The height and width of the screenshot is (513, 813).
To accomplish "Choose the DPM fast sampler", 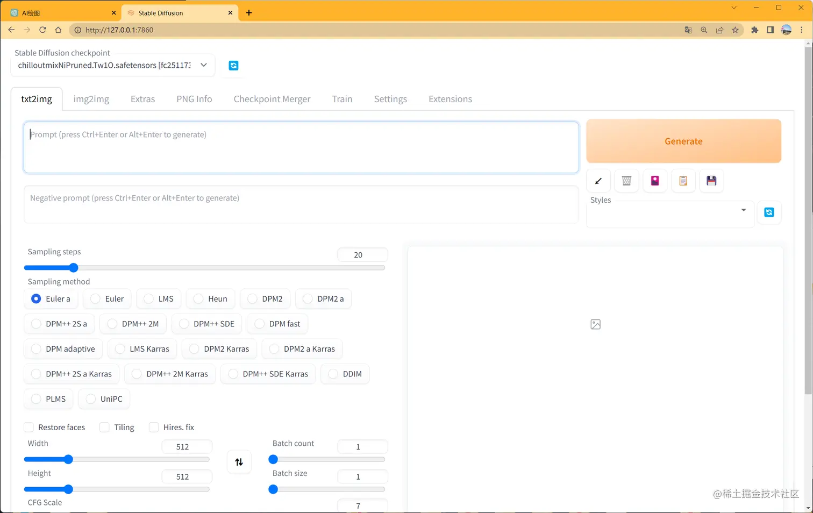I will coord(277,324).
